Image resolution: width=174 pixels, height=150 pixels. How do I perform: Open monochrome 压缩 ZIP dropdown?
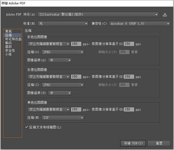coord(63,118)
